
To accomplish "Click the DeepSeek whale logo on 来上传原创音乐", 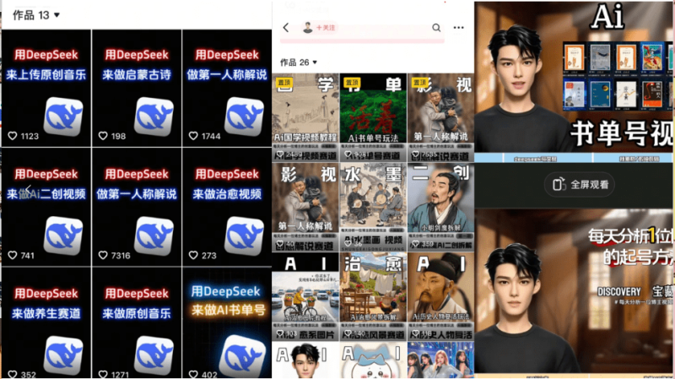I will coord(63,116).
